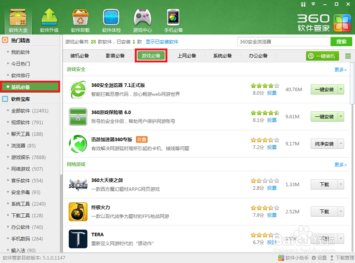Select 游戏娱乐 (7888) category

tap(28, 157)
